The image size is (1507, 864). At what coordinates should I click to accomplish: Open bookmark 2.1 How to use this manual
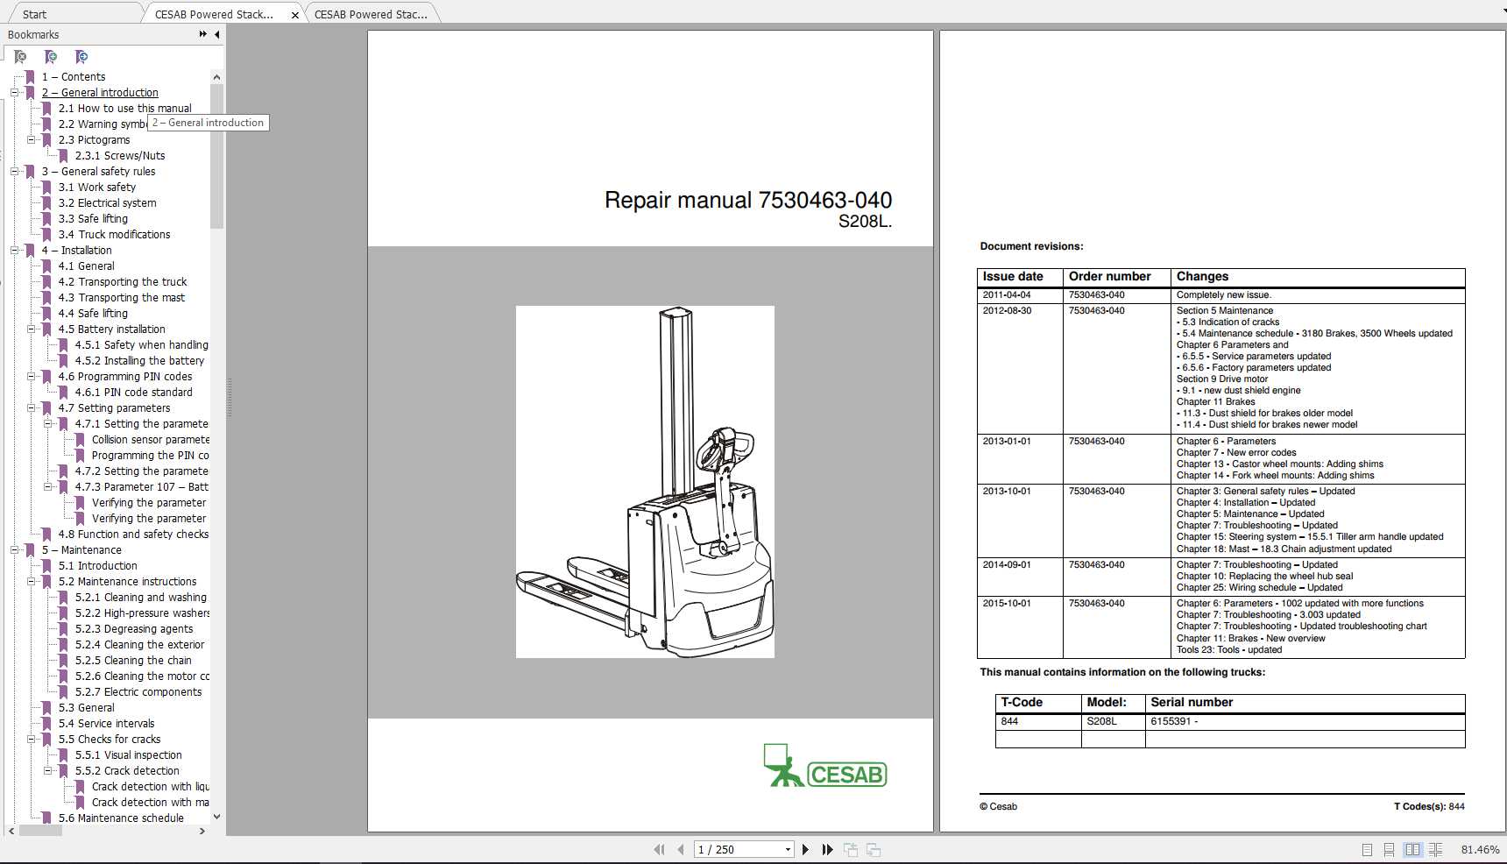[124, 109]
